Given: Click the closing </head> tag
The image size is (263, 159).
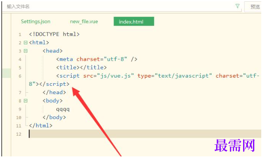Looking at the screenshot, I should coord(54,92).
